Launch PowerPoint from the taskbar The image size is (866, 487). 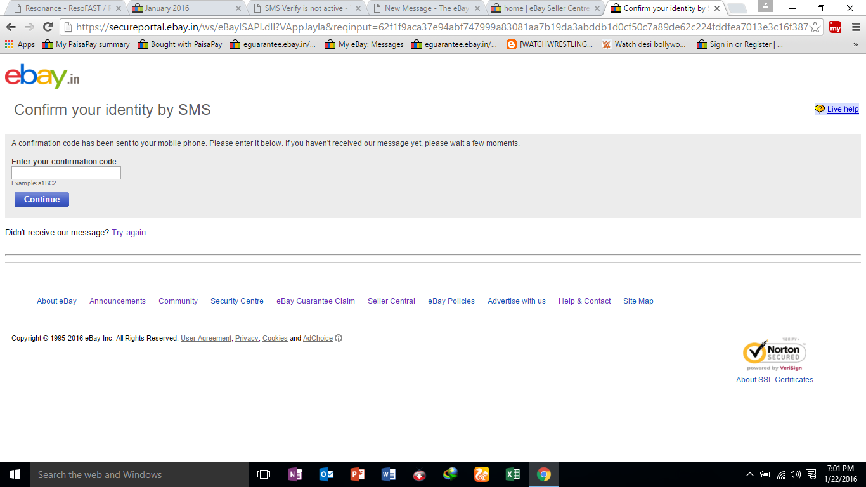[358, 474]
